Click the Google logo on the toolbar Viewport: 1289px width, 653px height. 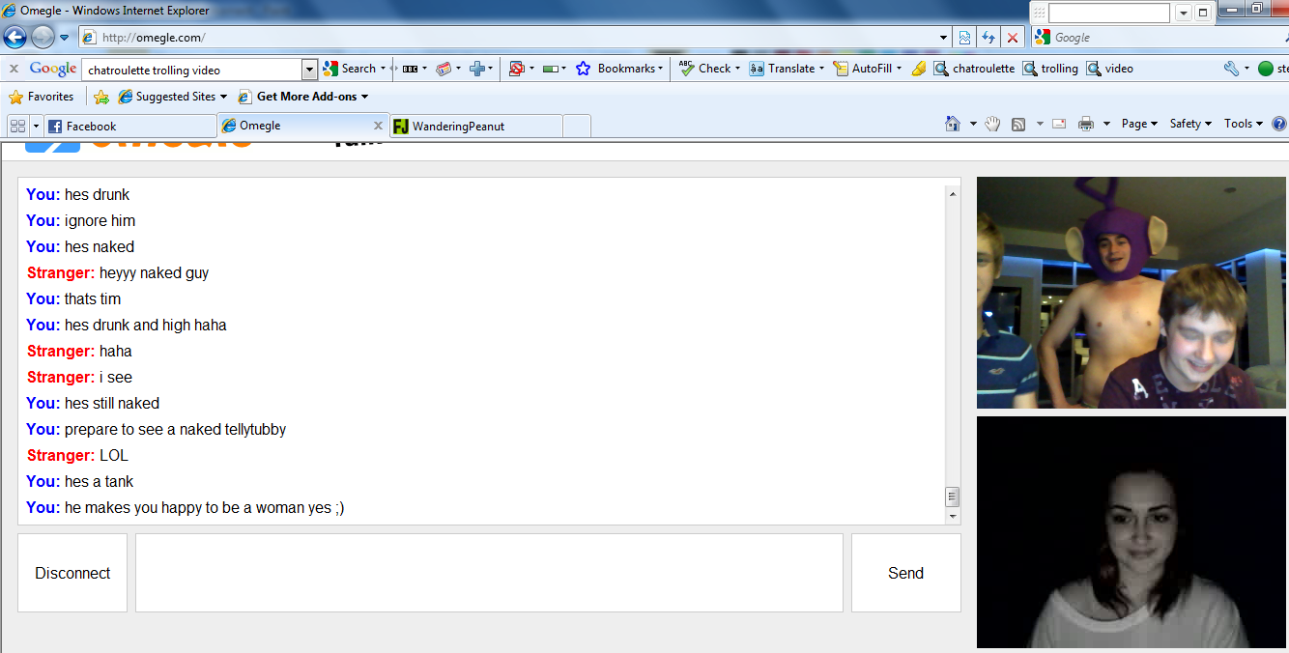(53, 69)
